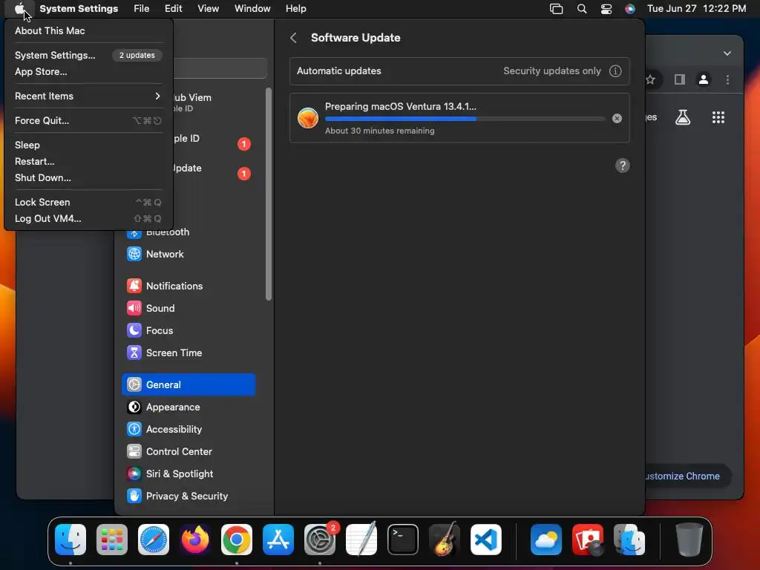The height and width of the screenshot is (570, 760).
Task: Select Focus in settings sidebar
Action: click(188, 330)
